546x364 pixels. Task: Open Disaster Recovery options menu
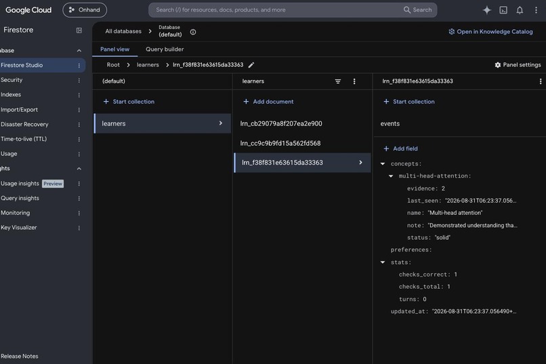[79, 124]
